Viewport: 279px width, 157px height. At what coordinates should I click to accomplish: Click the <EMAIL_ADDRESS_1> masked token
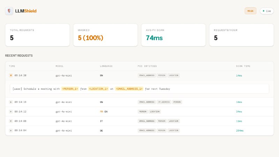pos(129,89)
